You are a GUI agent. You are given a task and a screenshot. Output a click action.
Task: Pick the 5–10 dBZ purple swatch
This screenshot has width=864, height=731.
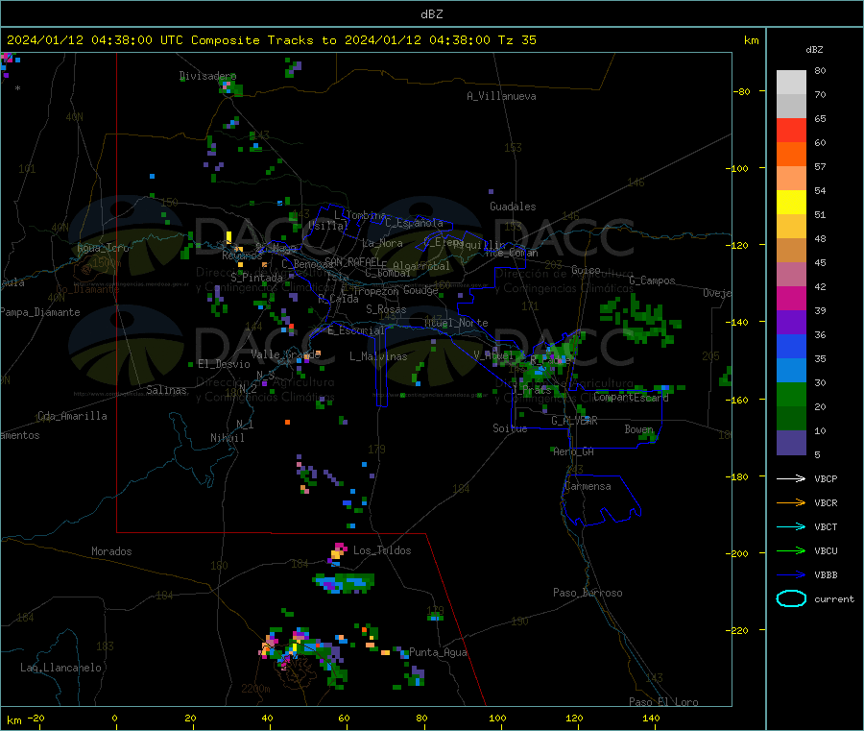791,443
